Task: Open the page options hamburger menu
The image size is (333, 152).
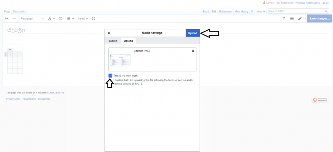Action: coord(292,19)
